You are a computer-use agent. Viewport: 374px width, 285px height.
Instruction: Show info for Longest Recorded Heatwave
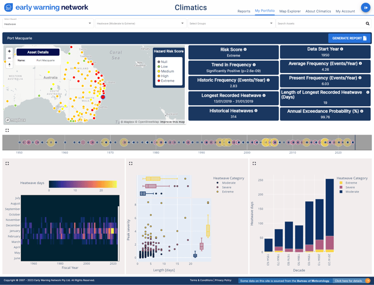pyautogui.click(x=264, y=96)
